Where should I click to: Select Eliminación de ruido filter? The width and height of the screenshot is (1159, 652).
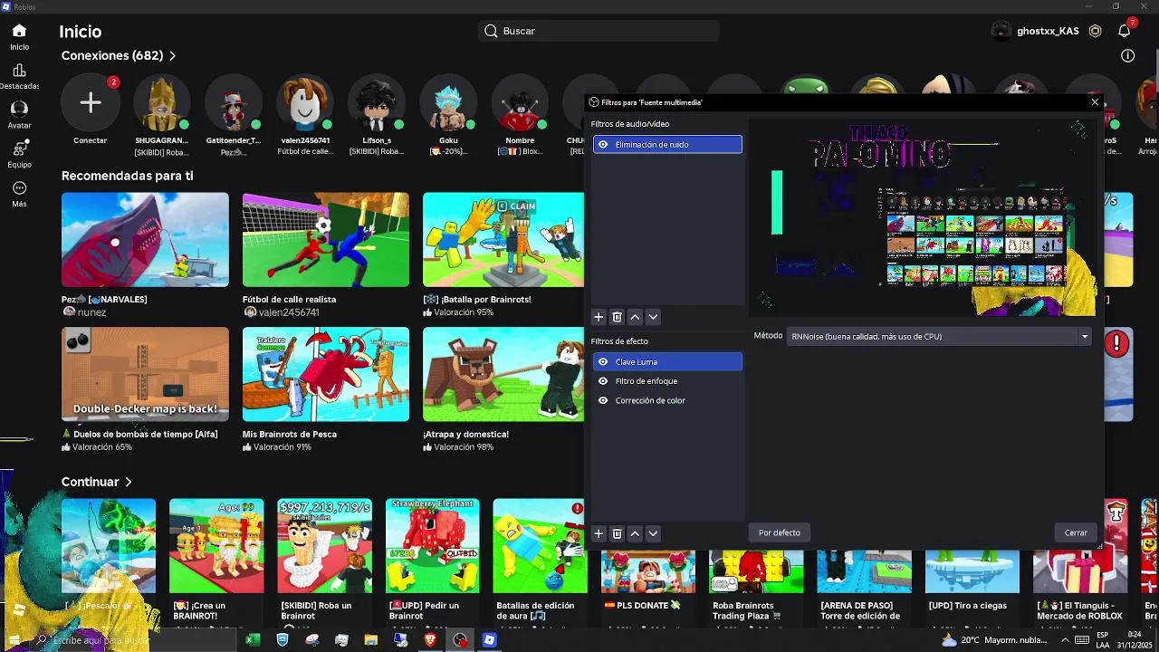coord(667,144)
